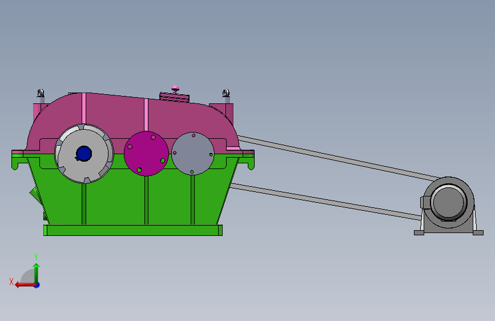This screenshot has width=495, height=321.
Task: Click the "X" axis label
Action: coord(11,282)
